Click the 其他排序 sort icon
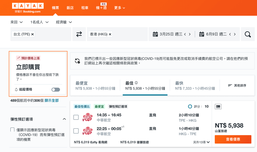The height and width of the screenshot is (152, 257). (230, 85)
